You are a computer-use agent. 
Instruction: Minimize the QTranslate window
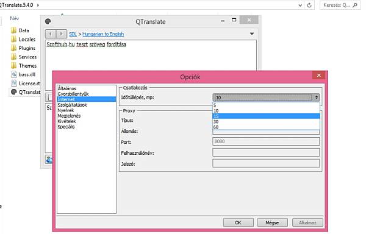(x=223, y=21)
